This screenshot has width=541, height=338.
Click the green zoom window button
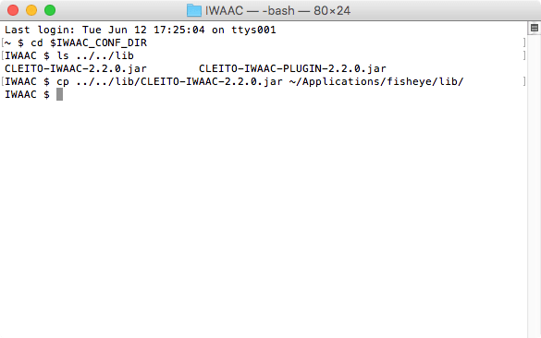50,10
